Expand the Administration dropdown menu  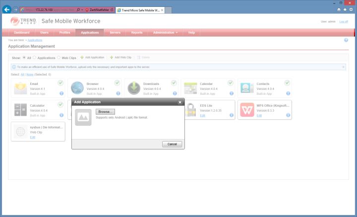click(x=165, y=32)
